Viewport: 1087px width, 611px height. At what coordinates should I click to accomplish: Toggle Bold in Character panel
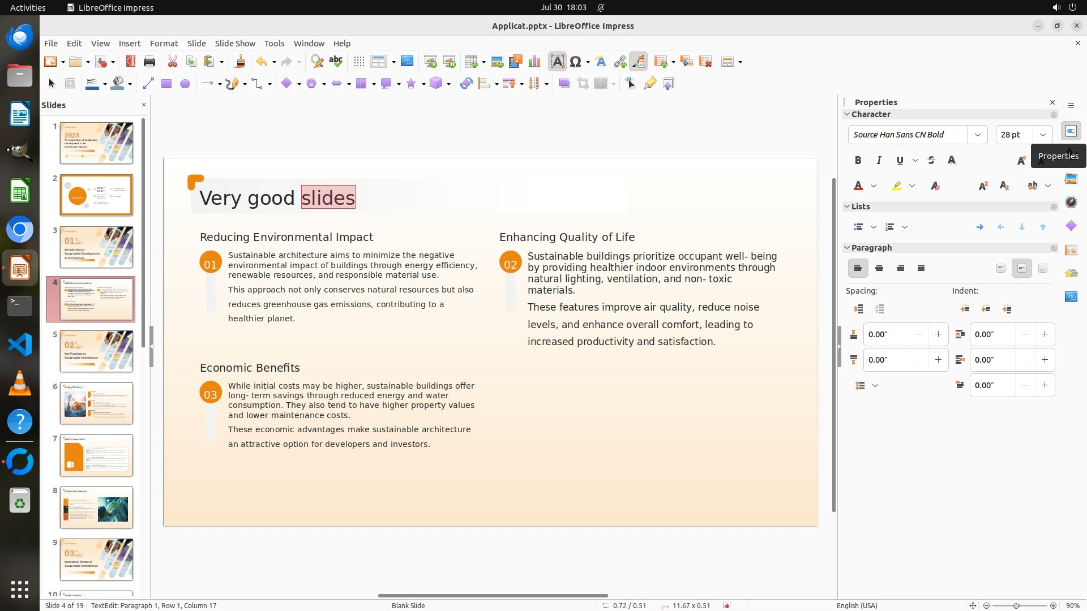coord(858,161)
